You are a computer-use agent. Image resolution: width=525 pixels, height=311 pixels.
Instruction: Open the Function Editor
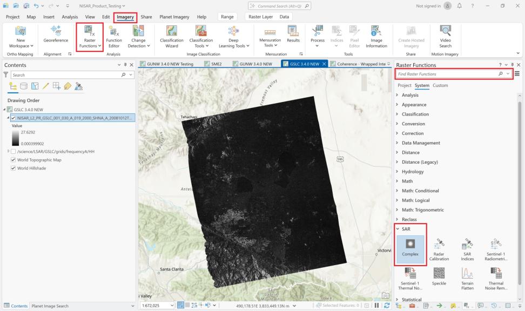pos(114,37)
